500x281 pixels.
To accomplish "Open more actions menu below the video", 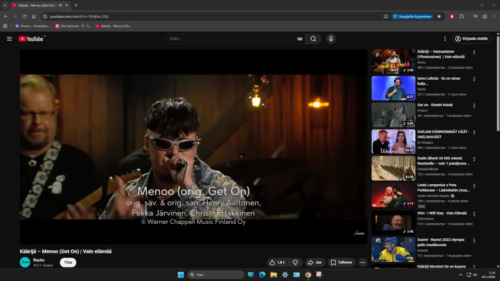I will 362,262.
